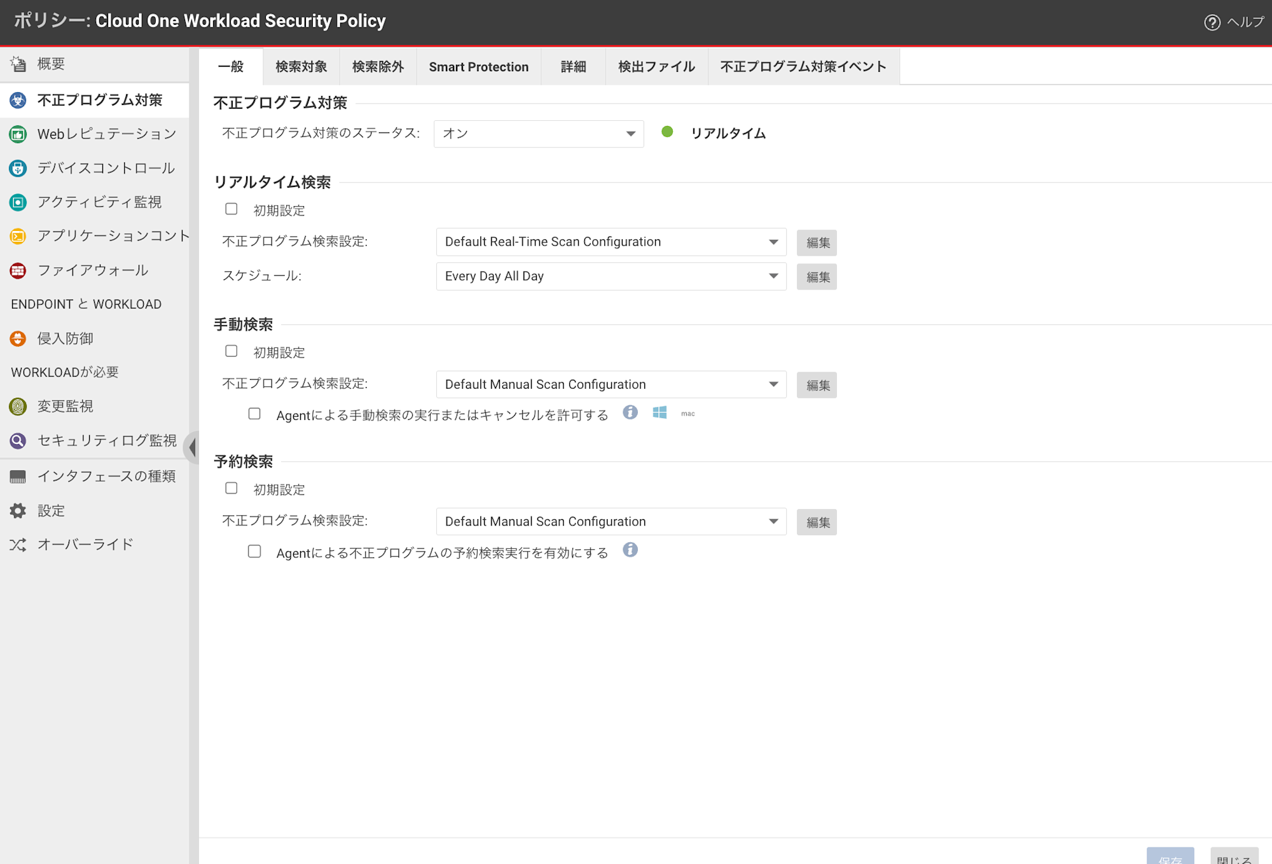Collapse the sidebar with arrow handle
This screenshot has height=864, width=1272.
[x=191, y=447]
